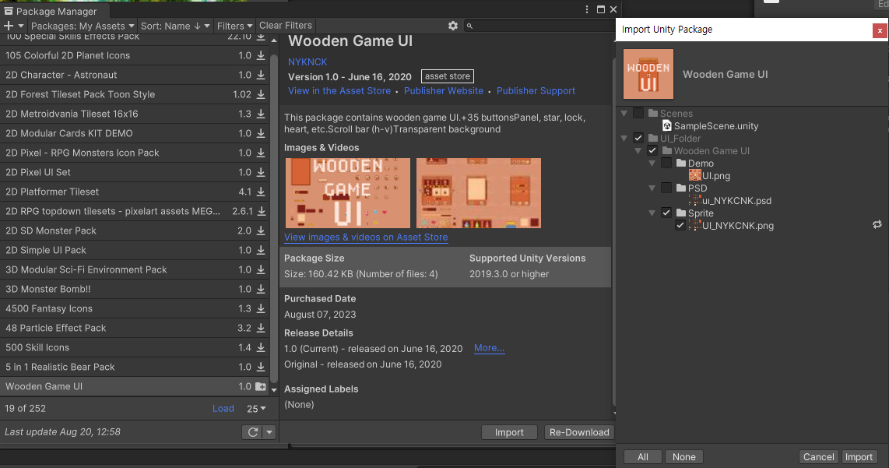Click download icon for 2D Character - Astronaut
The image size is (889, 468).
261,75
